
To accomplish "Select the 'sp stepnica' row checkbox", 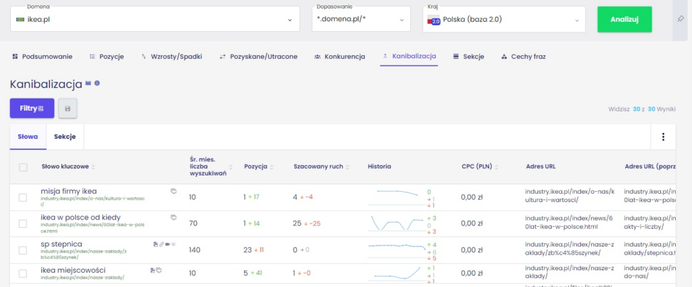I will pos(23,250).
